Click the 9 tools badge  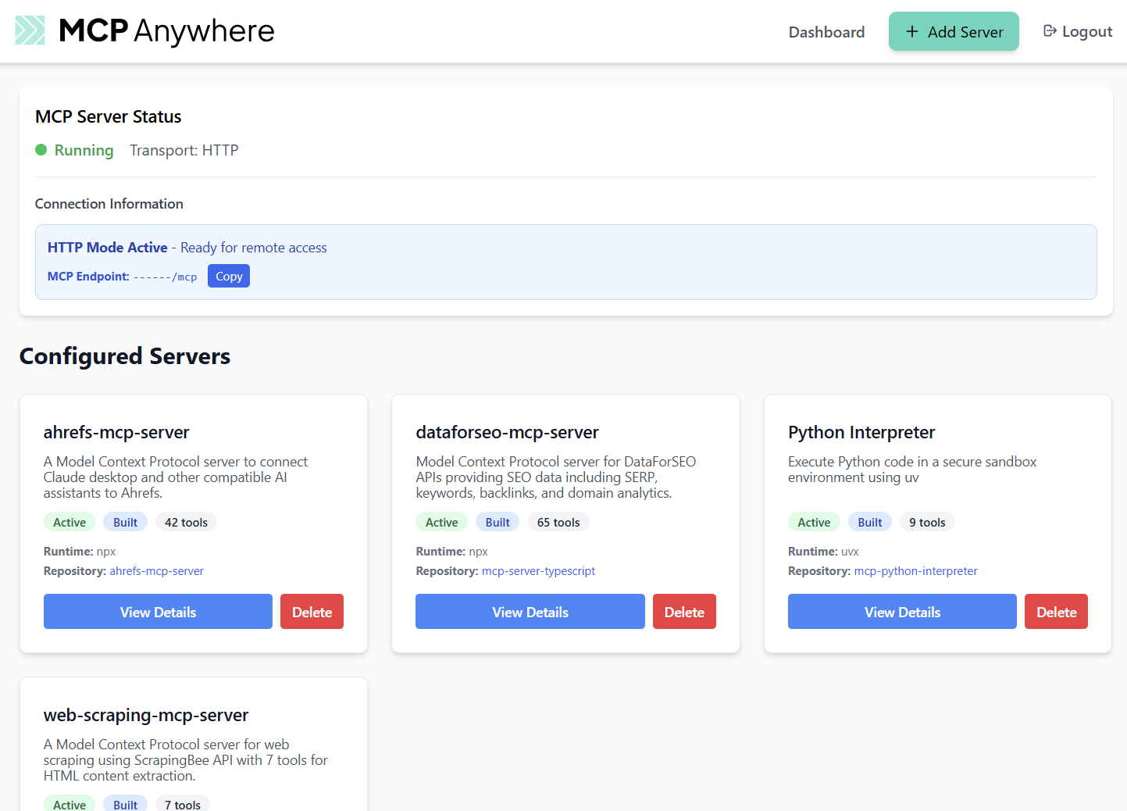(x=927, y=522)
